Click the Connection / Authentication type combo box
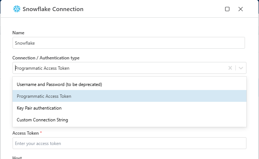This screenshot has width=259, height=159. pos(118,68)
